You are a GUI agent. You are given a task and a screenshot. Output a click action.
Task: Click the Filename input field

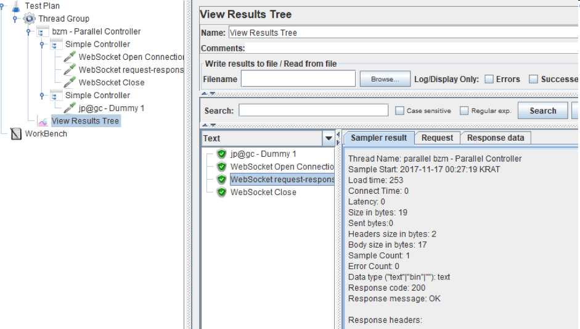coord(298,79)
